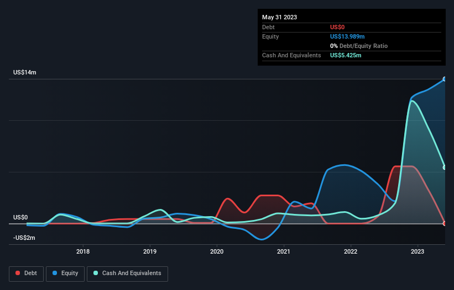The width and height of the screenshot is (454, 290).
Task: Toggle Cash And Equivalents legend button
Action: pyautogui.click(x=127, y=273)
